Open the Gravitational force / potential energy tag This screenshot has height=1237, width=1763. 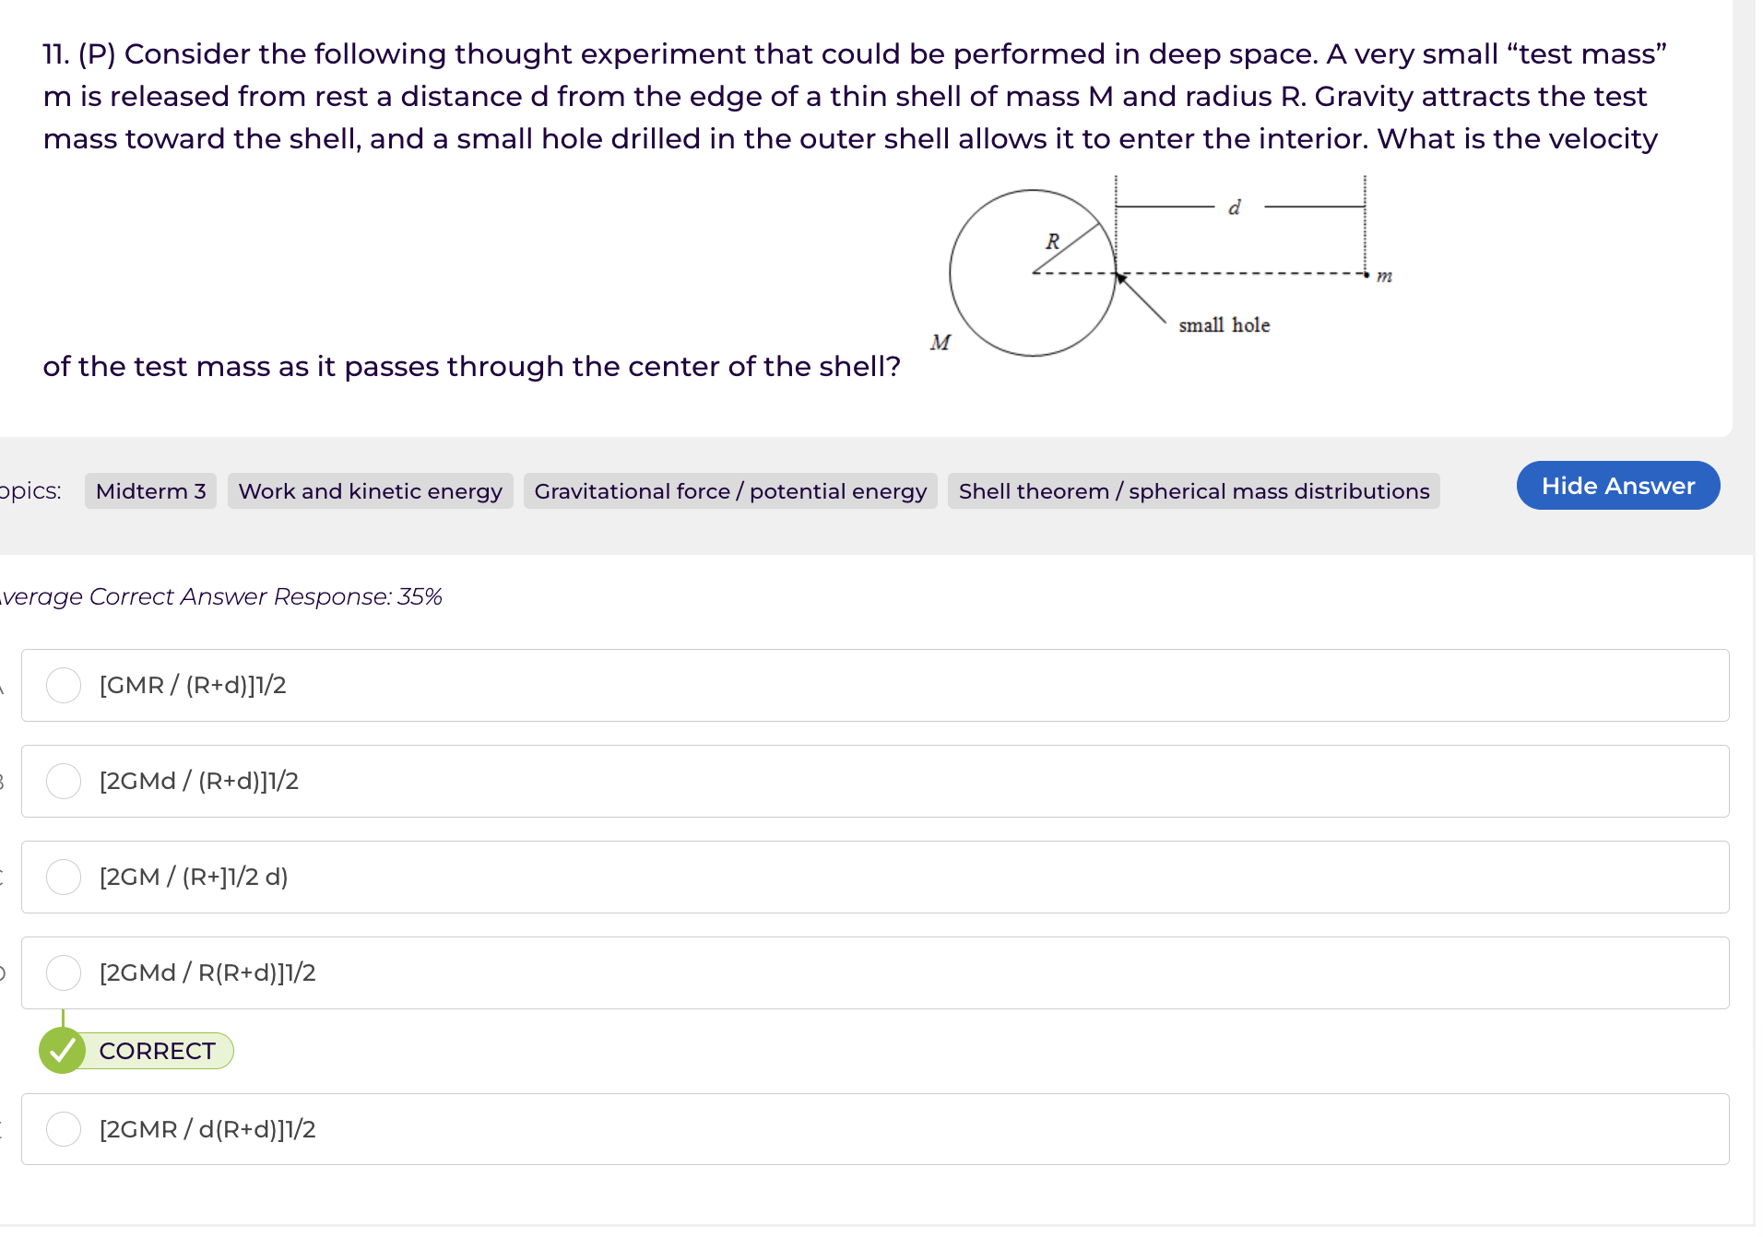coord(730,491)
